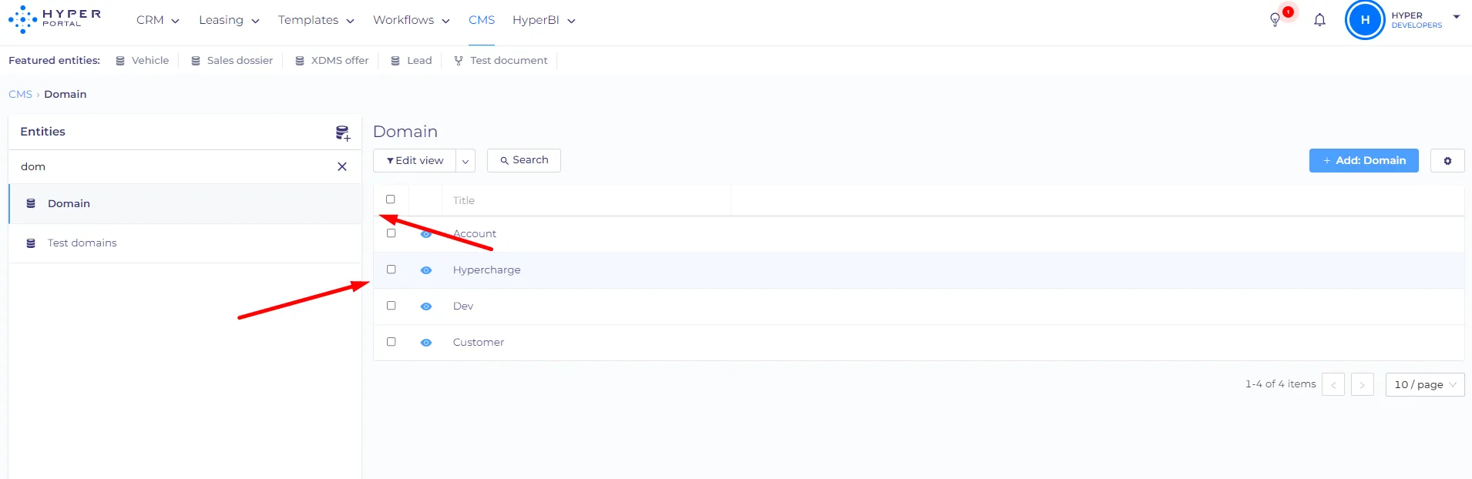View the Hypercharge record via eye icon
Screen dimensions: 1472x479
(426, 270)
